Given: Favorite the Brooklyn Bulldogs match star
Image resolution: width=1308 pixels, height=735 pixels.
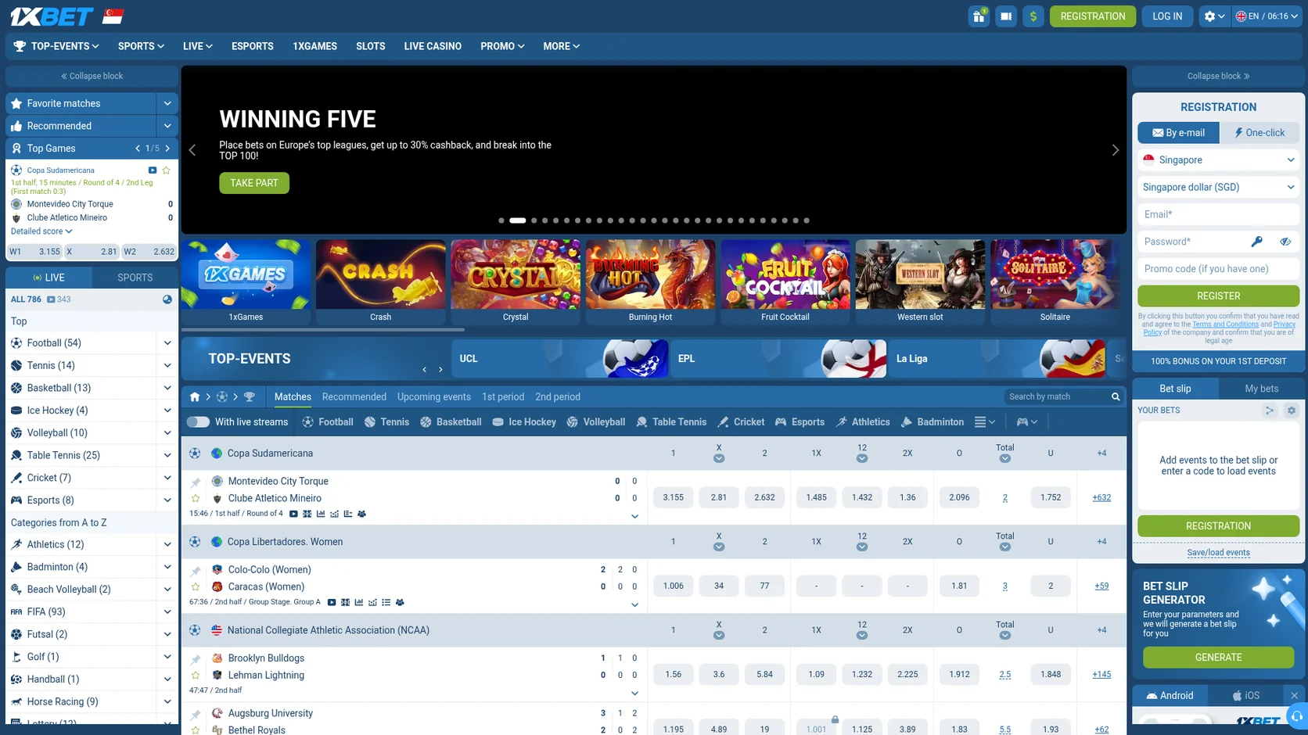Looking at the screenshot, I should [196, 675].
